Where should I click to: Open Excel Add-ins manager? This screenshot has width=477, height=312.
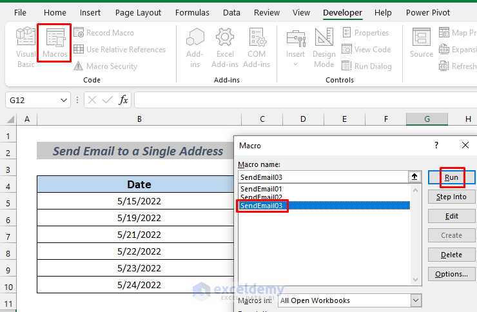(x=225, y=48)
